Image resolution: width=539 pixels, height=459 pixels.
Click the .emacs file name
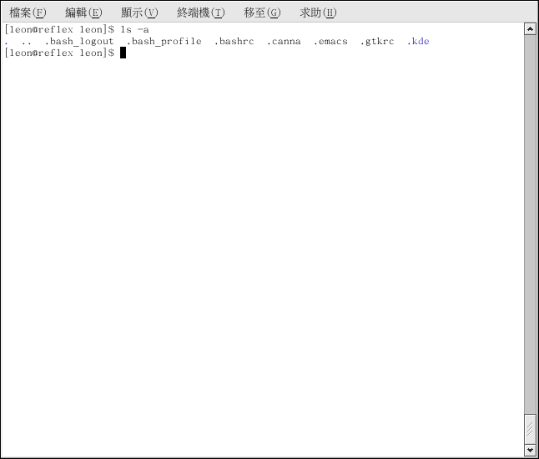coord(330,42)
